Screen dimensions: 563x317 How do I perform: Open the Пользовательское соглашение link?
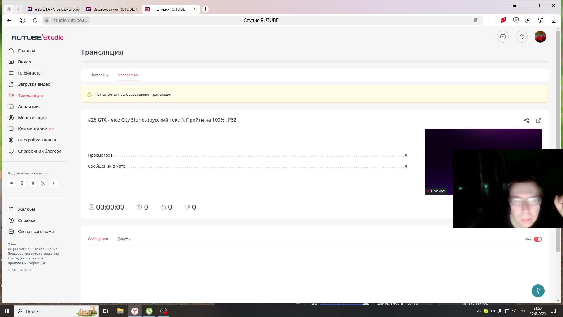click(x=33, y=254)
